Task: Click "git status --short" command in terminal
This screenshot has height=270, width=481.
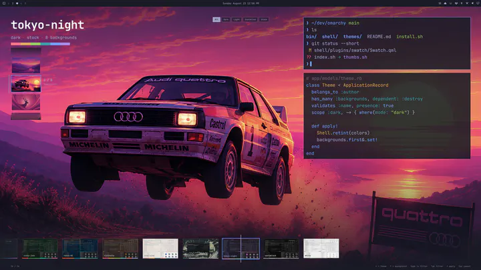Action: [x=335, y=43]
